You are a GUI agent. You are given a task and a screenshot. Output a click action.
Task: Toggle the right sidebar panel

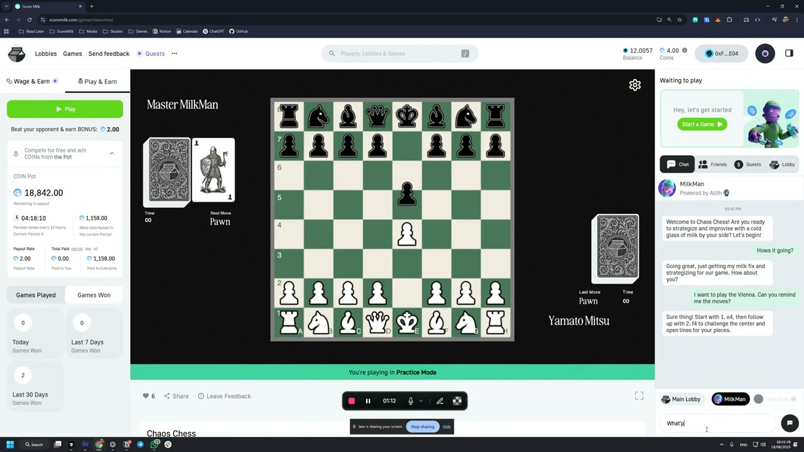(x=789, y=54)
